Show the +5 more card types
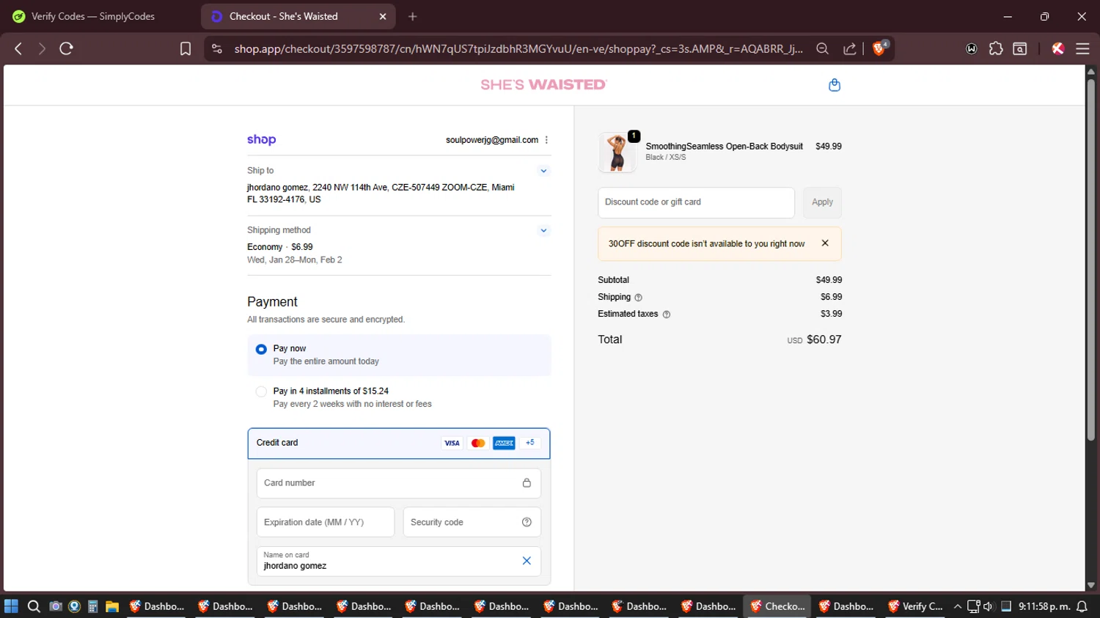1100x618 pixels. pyautogui.click(x=530, y=443)
